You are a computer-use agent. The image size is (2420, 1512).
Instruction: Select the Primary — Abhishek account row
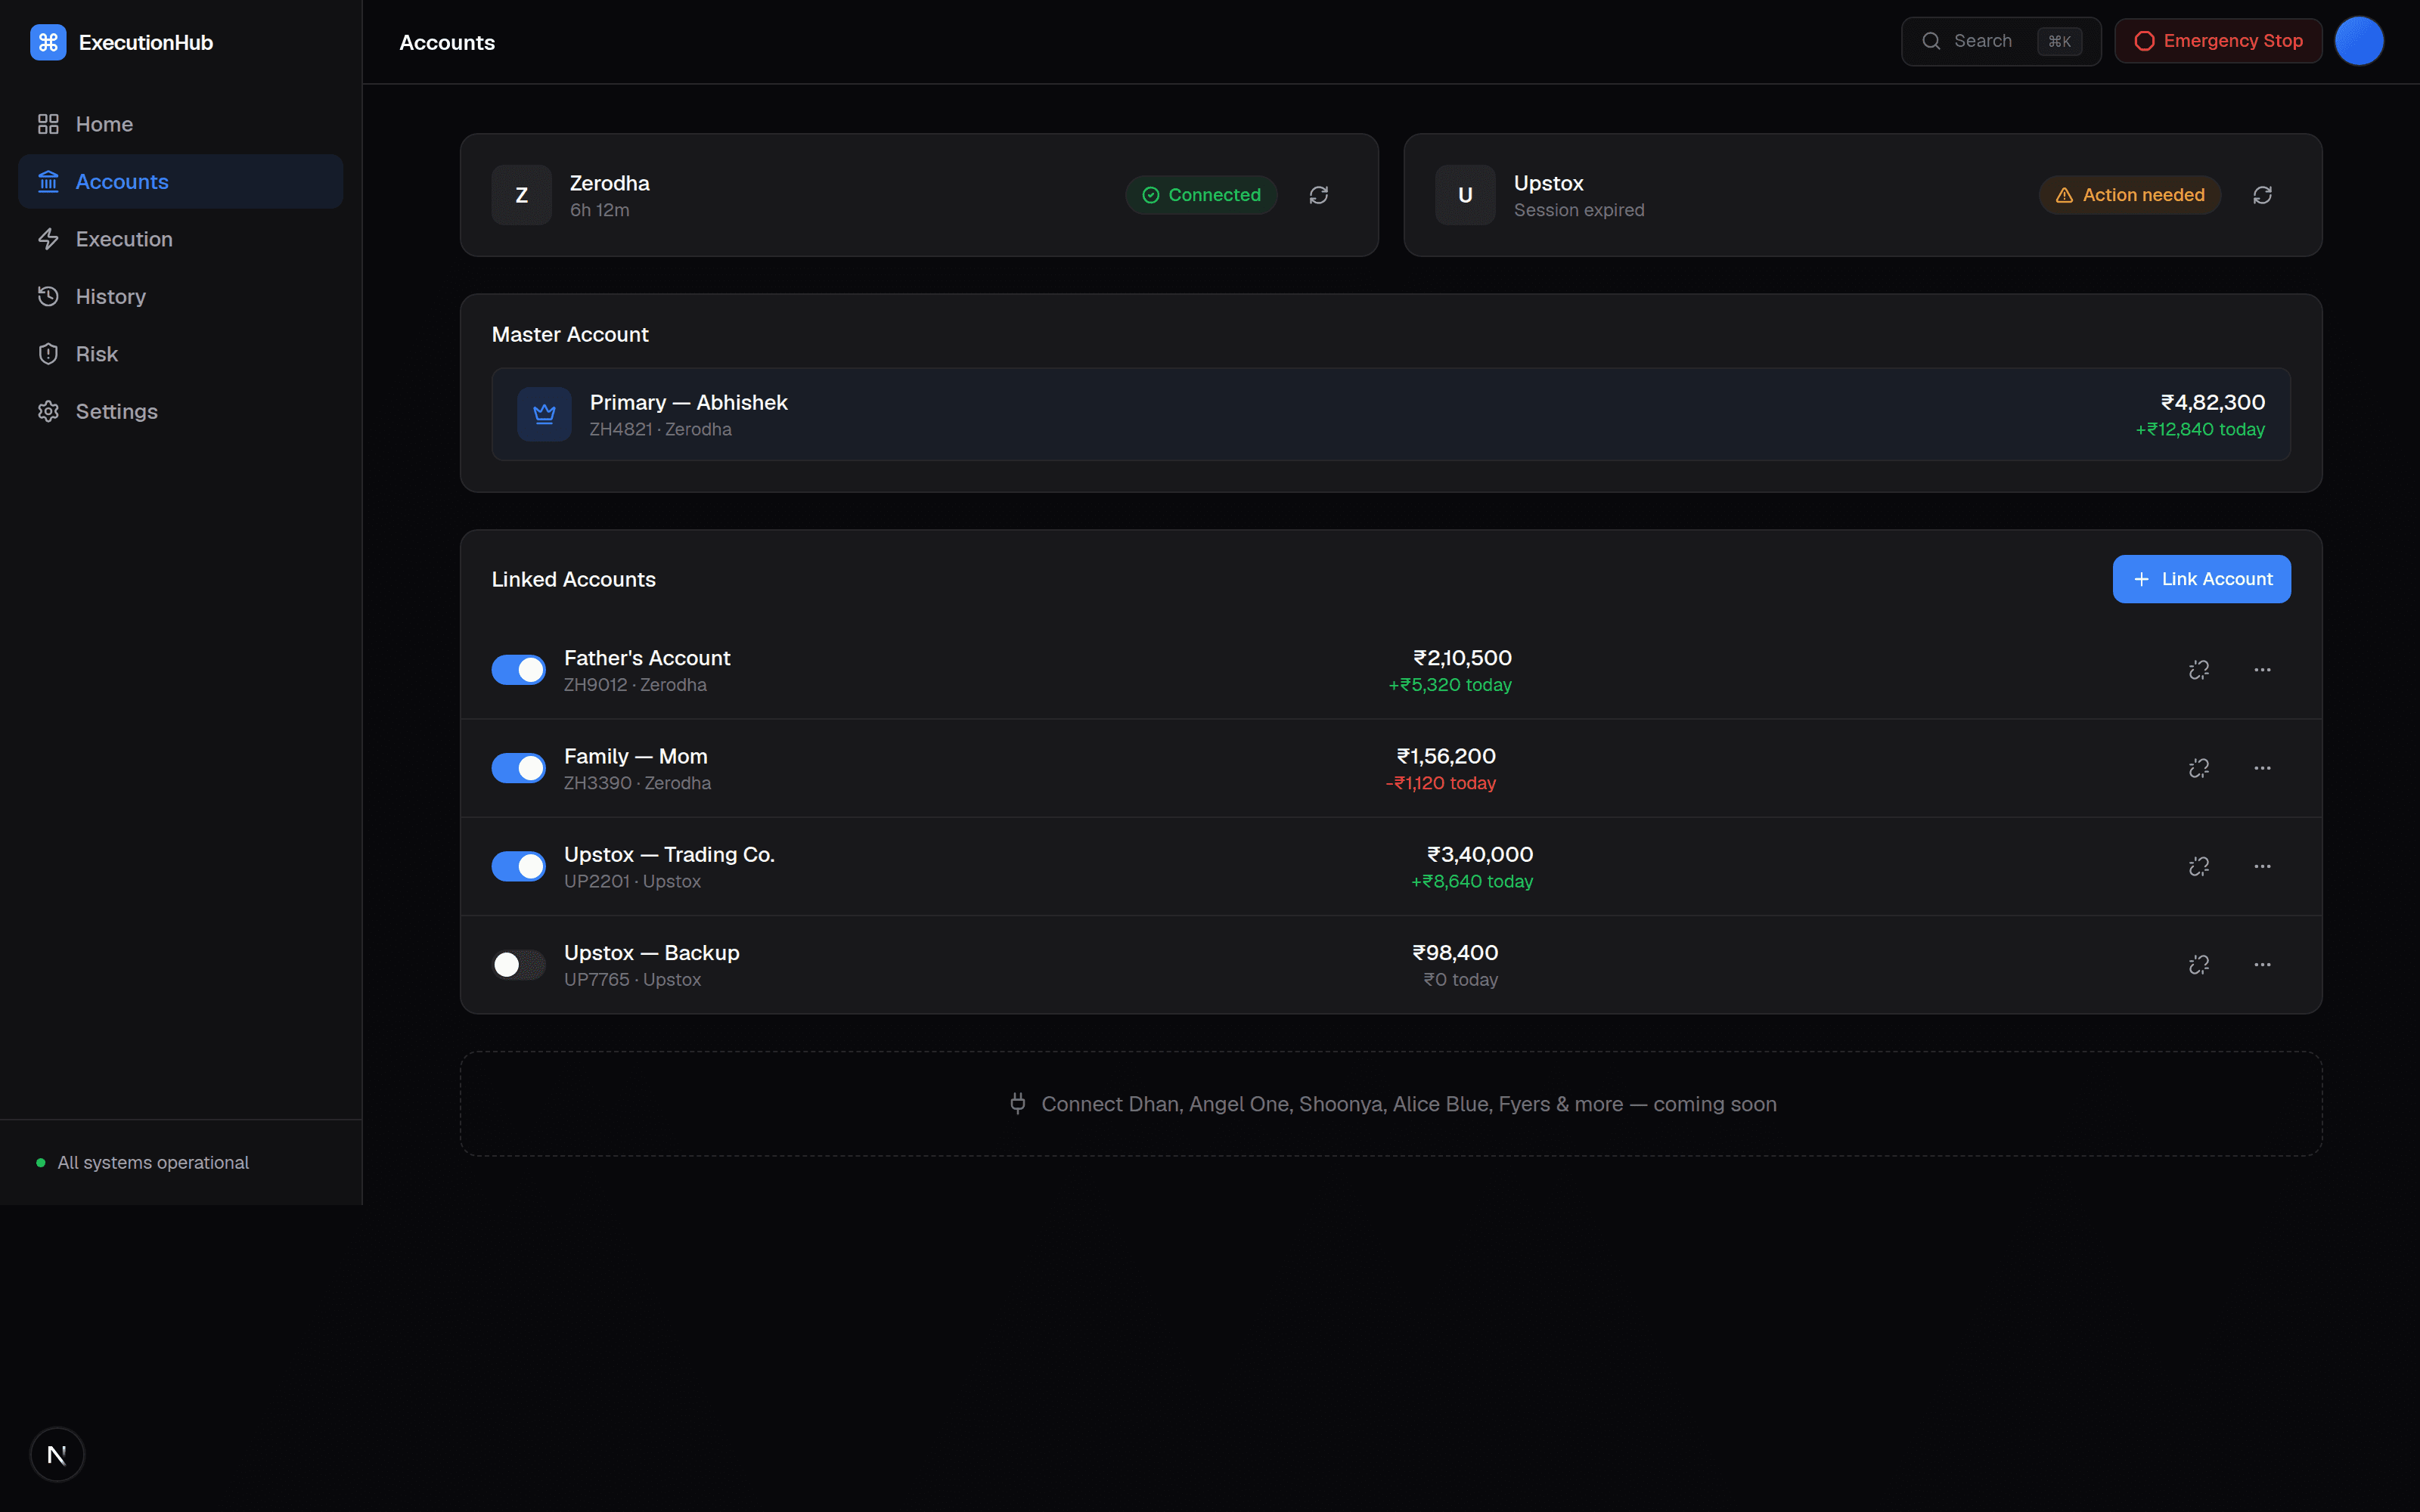tap(1391, 414)
